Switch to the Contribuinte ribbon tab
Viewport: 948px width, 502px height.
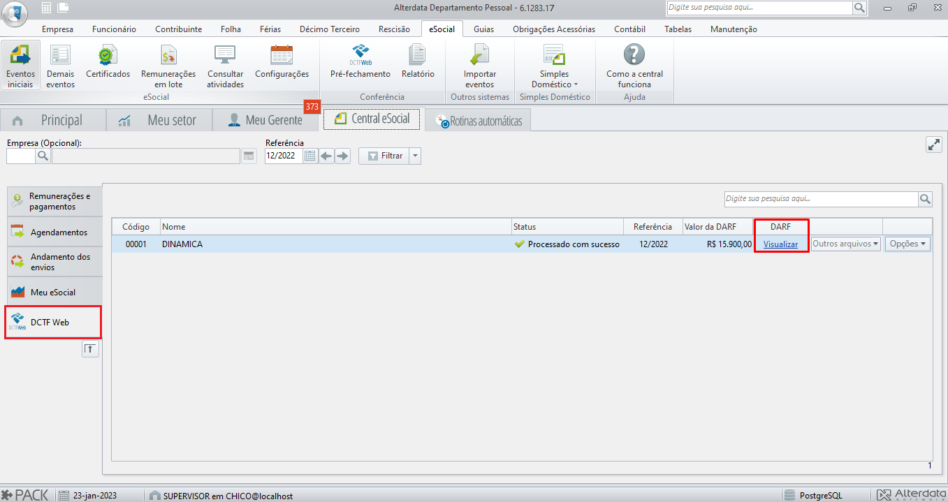pyautogui.click(x=179, y=29)
